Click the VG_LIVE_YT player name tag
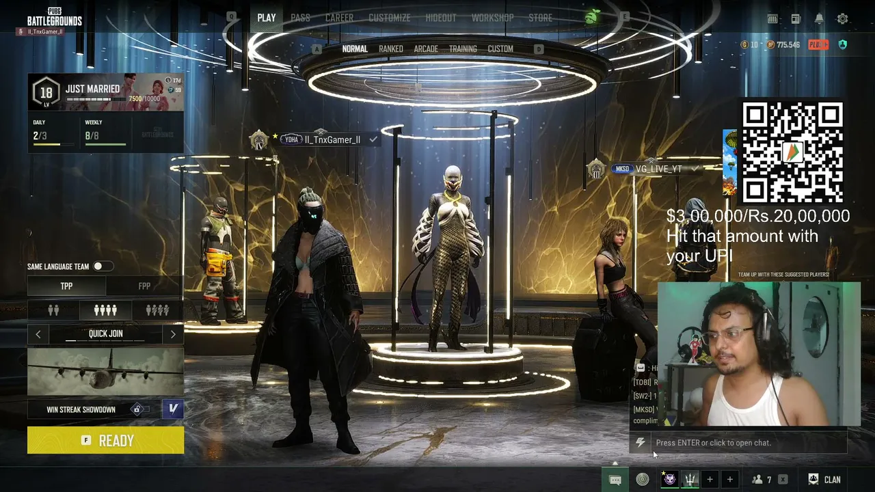 pyautogui.click(x=659, y=169)
